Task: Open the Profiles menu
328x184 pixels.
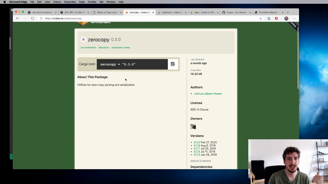Action: click(92, 2)
